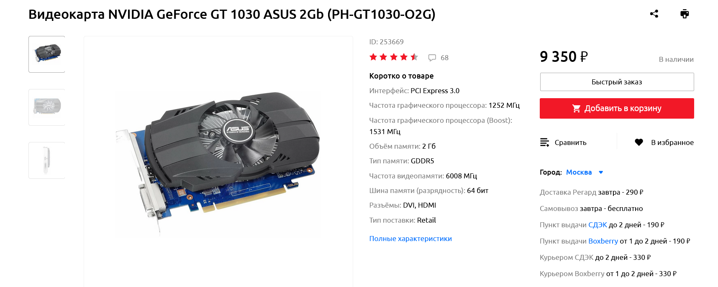View the third bracket-side thumbnail
This screenshot has height=287, width=718.
click(47, 160)
